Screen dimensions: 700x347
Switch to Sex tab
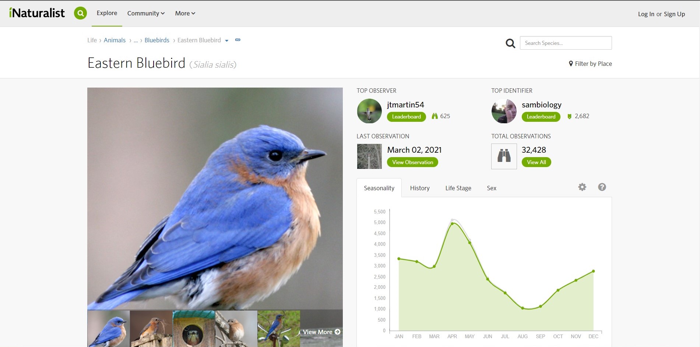pos(492,188)
